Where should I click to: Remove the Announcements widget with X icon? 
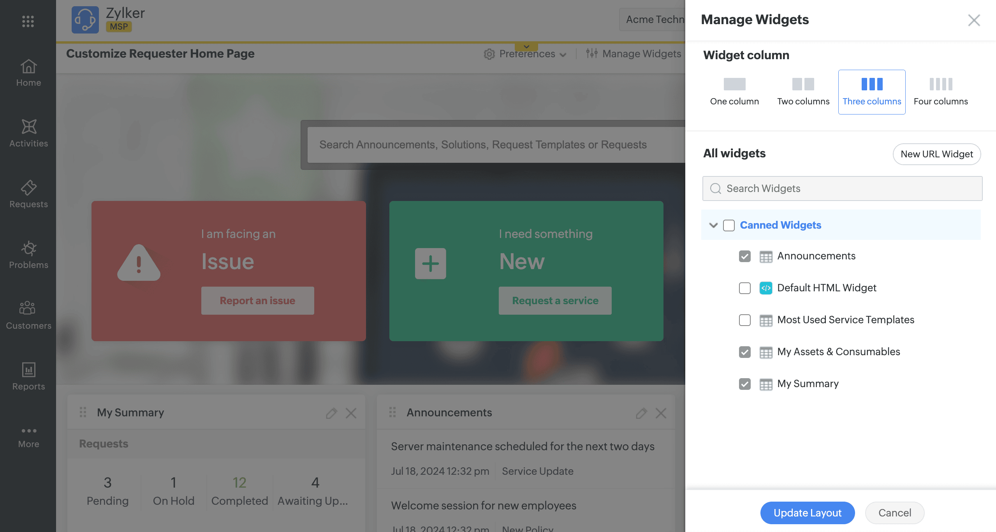[661, 413]
